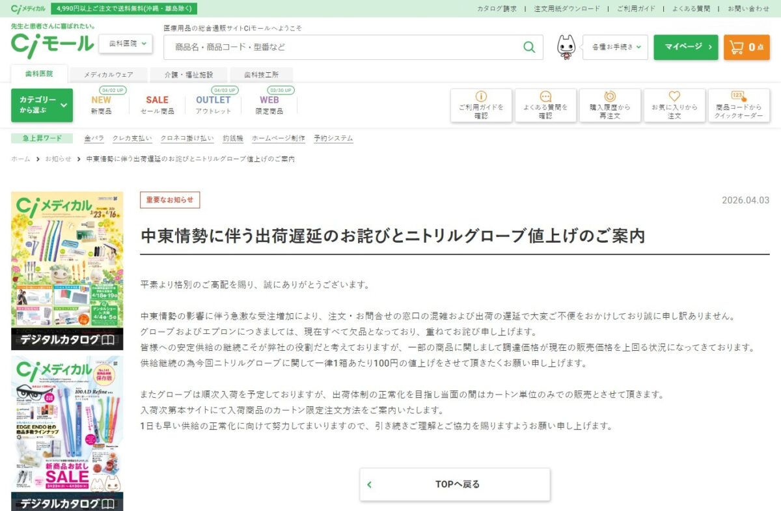Open NEW 新商品 menu item
The image size is (781, 511).
101,105
